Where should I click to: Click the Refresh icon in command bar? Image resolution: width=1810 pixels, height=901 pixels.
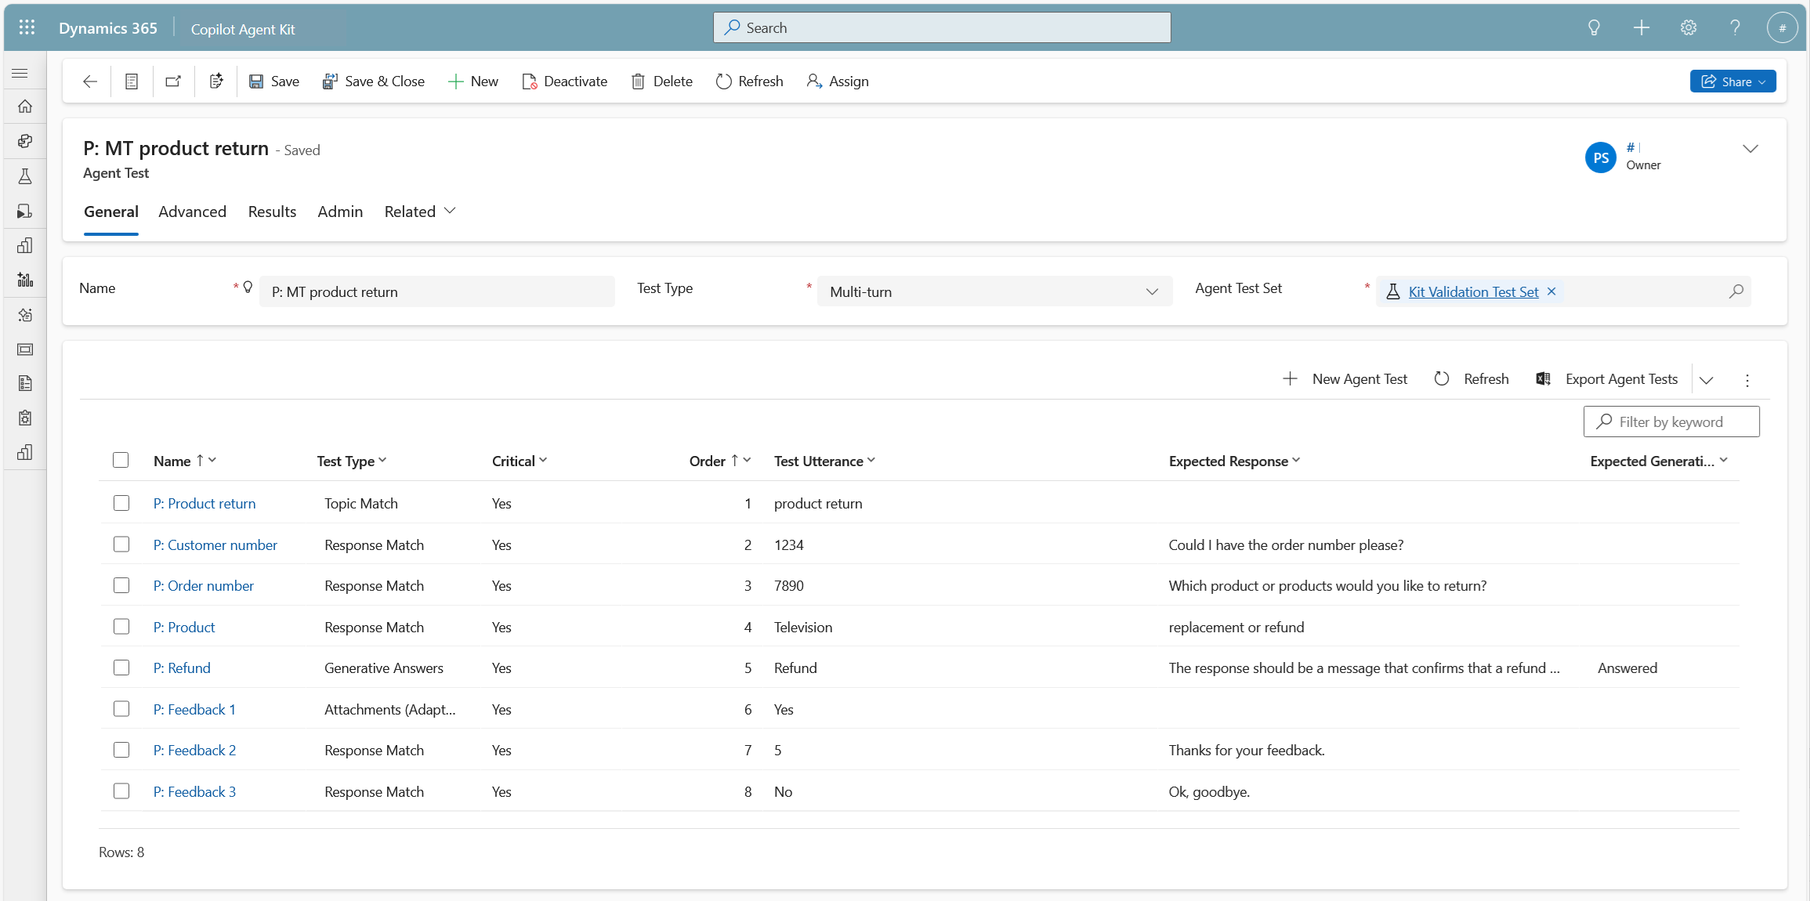[724, 81]
